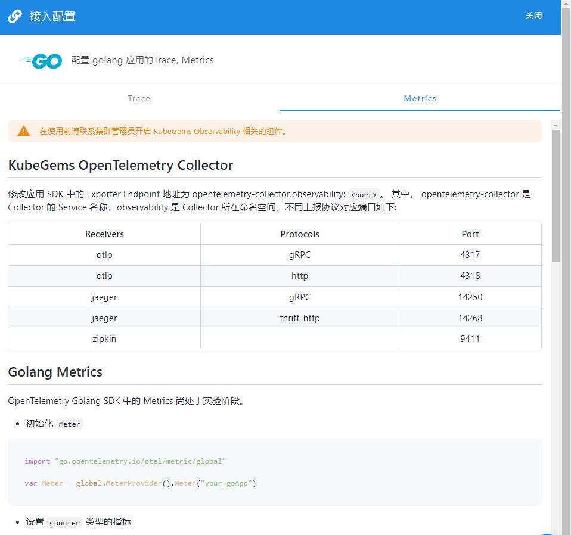Screen dimensions: 571x535
Task: Click the 接入配置 title
Action: pos(52,16)
